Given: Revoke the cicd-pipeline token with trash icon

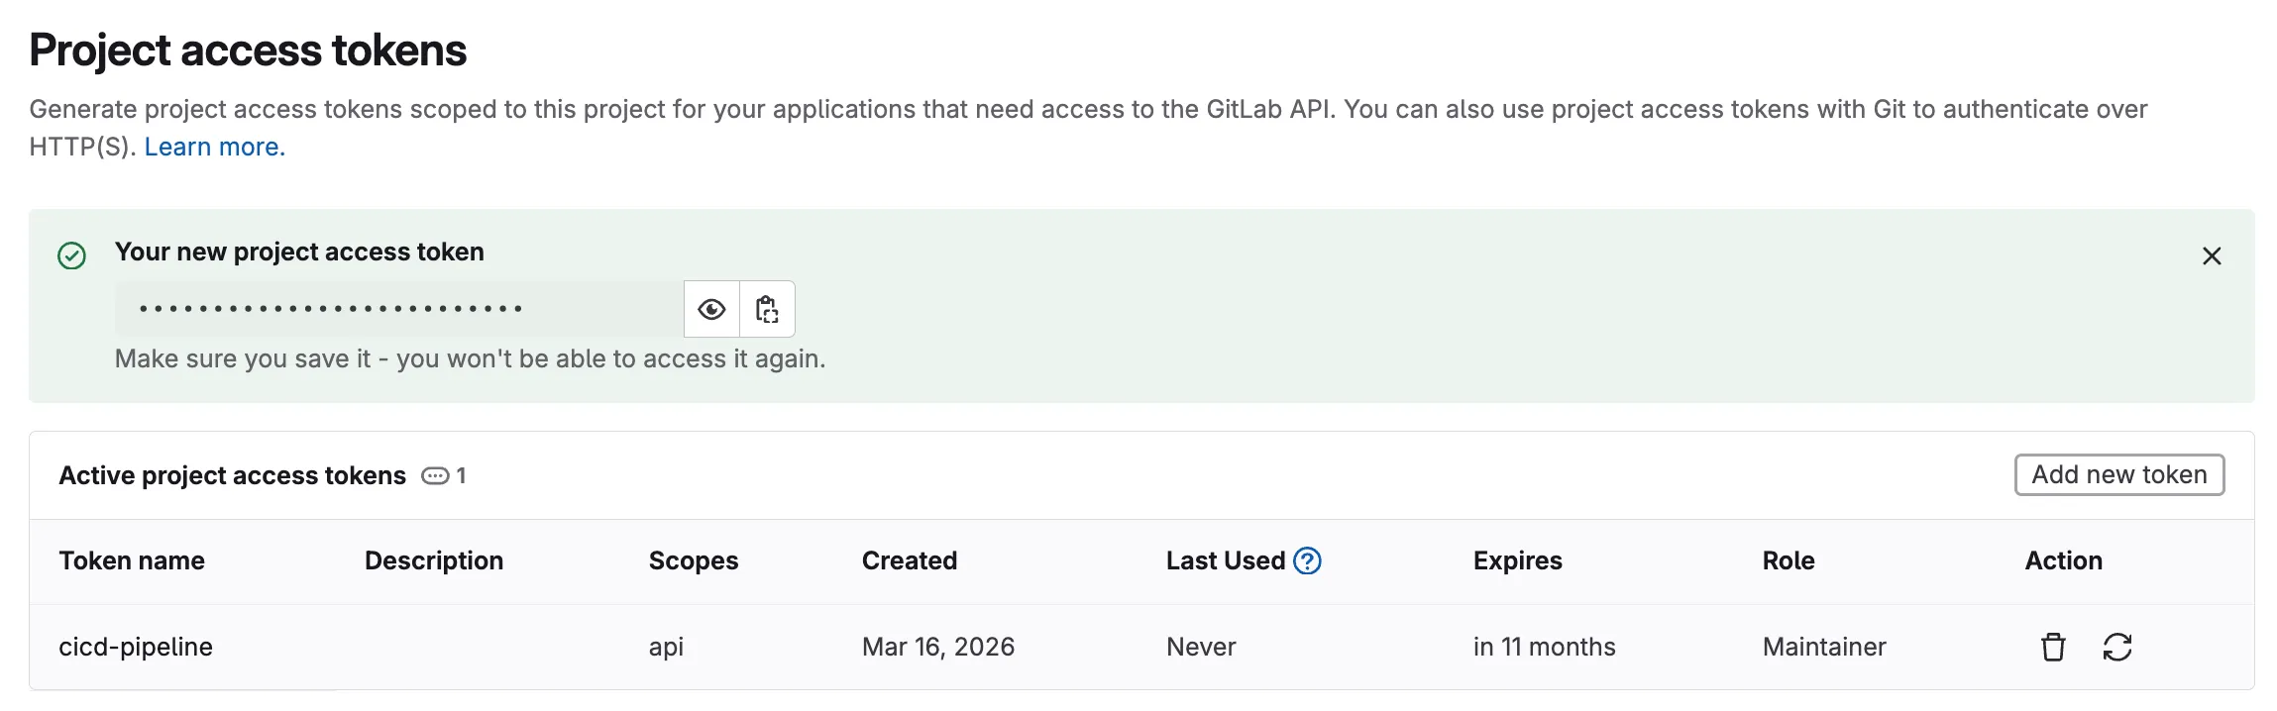Looking at the screenshot, I should (2053, 648).
